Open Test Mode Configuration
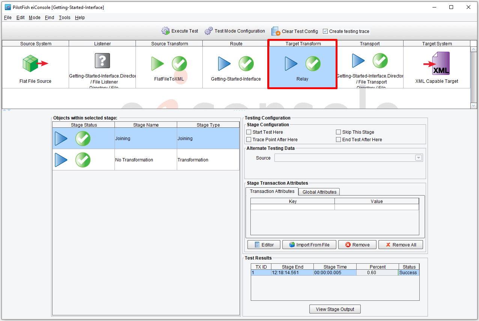The image size is (479, 321). coord(235,31)
